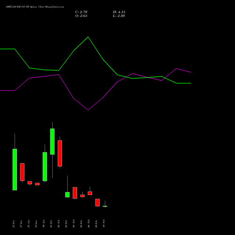This screenshot has width=235, height=235.
Task: Select the red candle above 09 Feb
Action: pyautogui.click(x=97, y=203)
